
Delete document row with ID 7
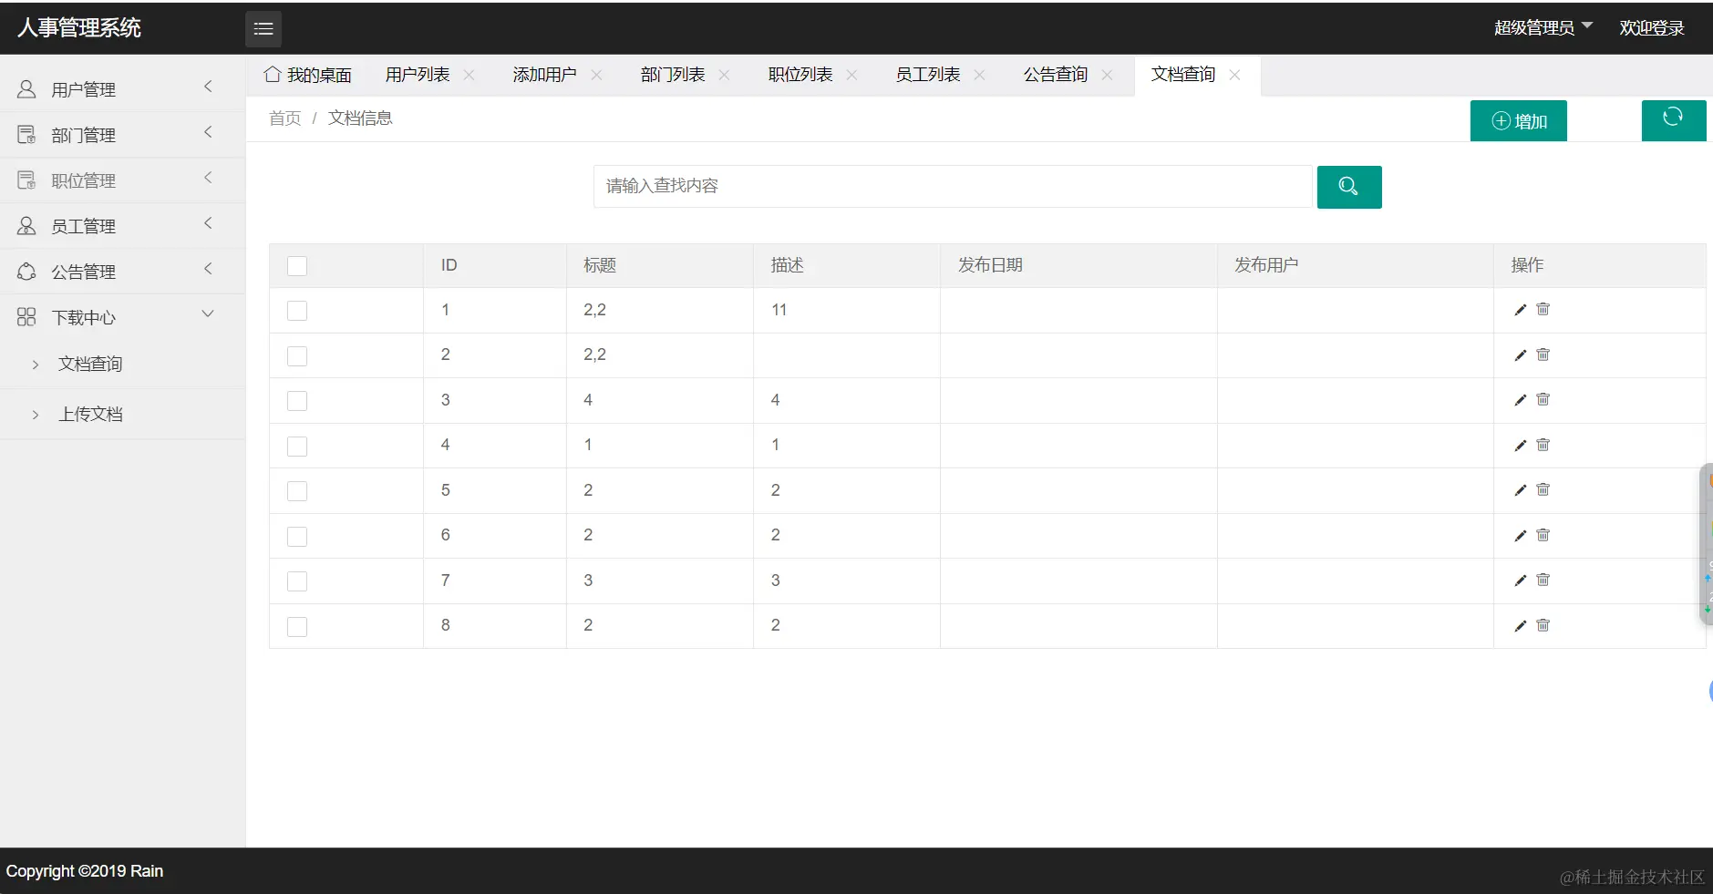1543,580
